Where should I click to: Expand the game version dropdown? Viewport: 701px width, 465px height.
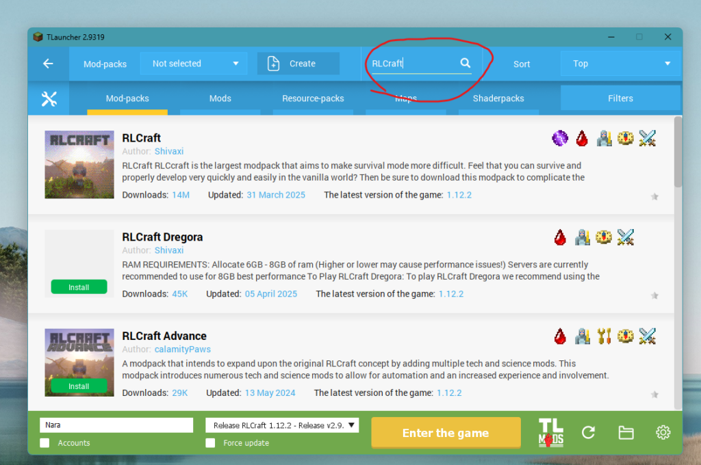tap(282, 425)
